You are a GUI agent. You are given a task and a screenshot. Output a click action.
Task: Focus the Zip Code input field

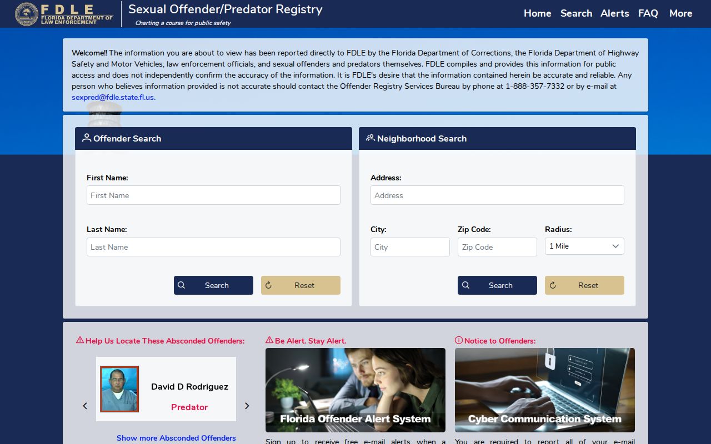tap(497, 247)
